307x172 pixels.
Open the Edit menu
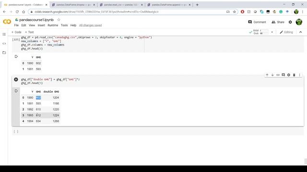[24, 25]
